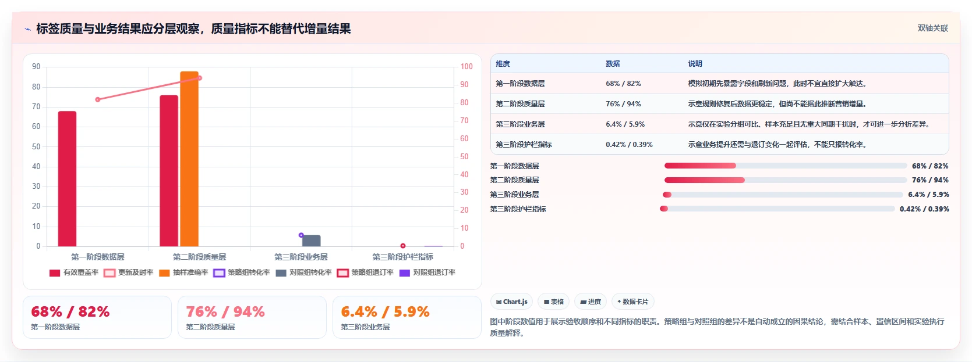Click the 第三阶段业务层 progress bar
The width and height of the screenshot is (972, 362).
coord(783,195)
